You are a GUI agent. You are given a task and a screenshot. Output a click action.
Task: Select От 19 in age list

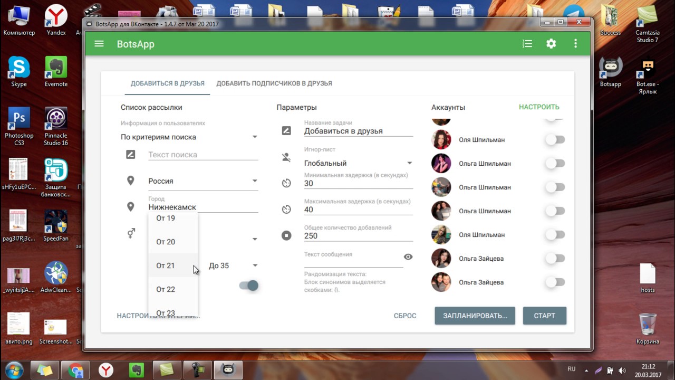(173, 218)
